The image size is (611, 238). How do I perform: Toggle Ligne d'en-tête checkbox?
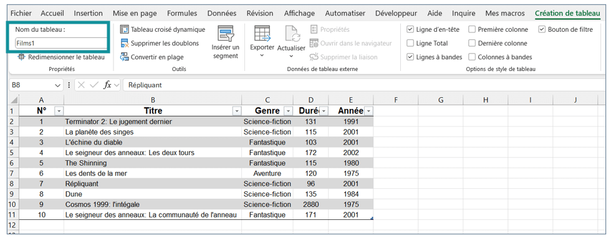(410, 29)
